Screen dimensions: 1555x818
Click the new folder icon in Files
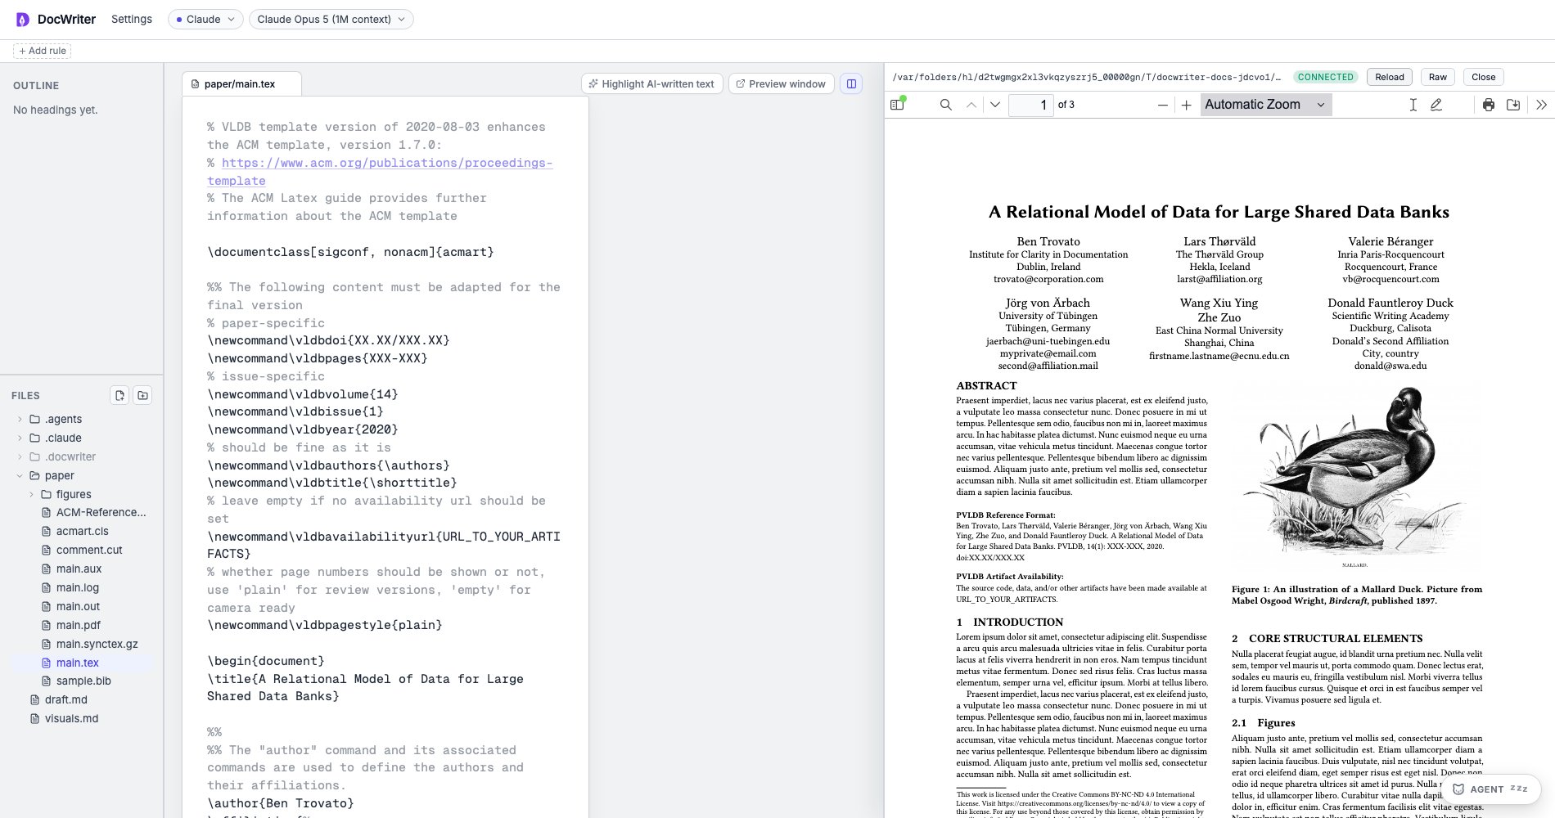[142, 395]
